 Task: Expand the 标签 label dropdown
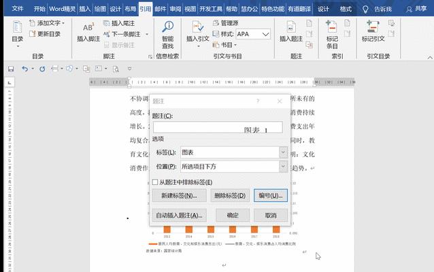click(283, 152)
